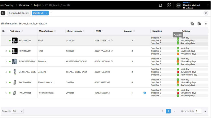Screen dimensions: 211x118
Task: Click the copy table icon
Action: point(192,24)
